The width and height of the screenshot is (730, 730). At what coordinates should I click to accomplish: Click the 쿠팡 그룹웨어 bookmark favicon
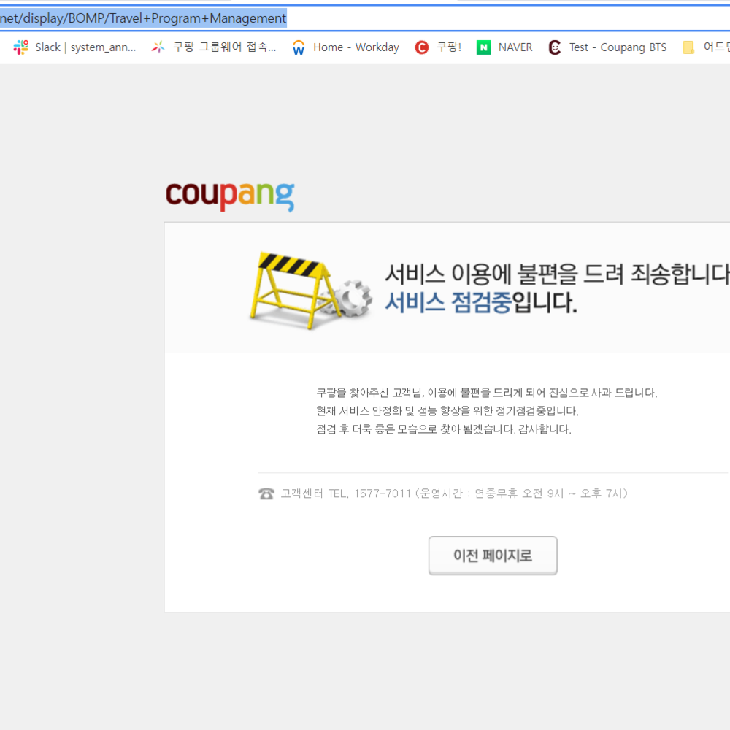click(x=158, y=47)
